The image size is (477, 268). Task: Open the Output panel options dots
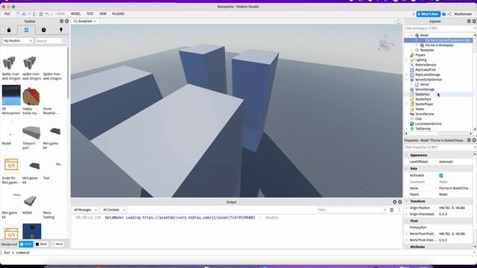click(399, 210)
